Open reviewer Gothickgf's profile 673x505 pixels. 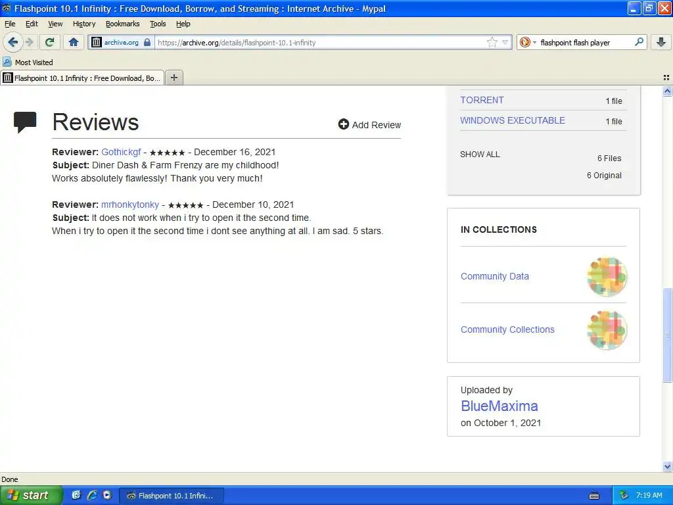(x=121, y=152)
